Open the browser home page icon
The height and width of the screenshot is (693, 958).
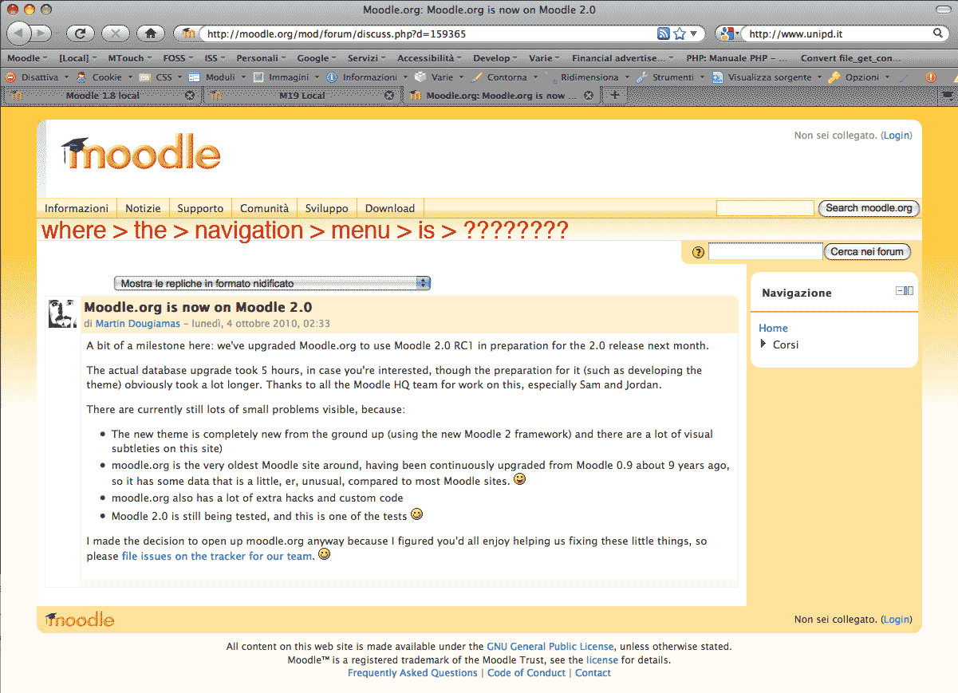[151, 33]
